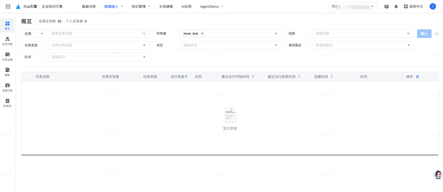
Task: Click the 任务类型 column header
Action: [x=150, y=77]
